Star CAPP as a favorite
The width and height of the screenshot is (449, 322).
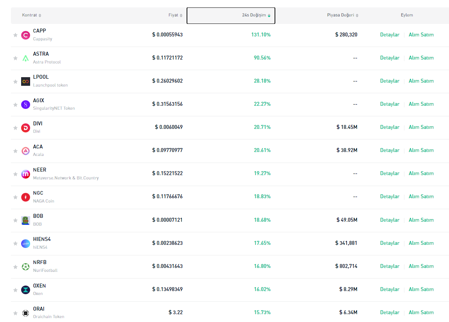[x=15, y=35]
